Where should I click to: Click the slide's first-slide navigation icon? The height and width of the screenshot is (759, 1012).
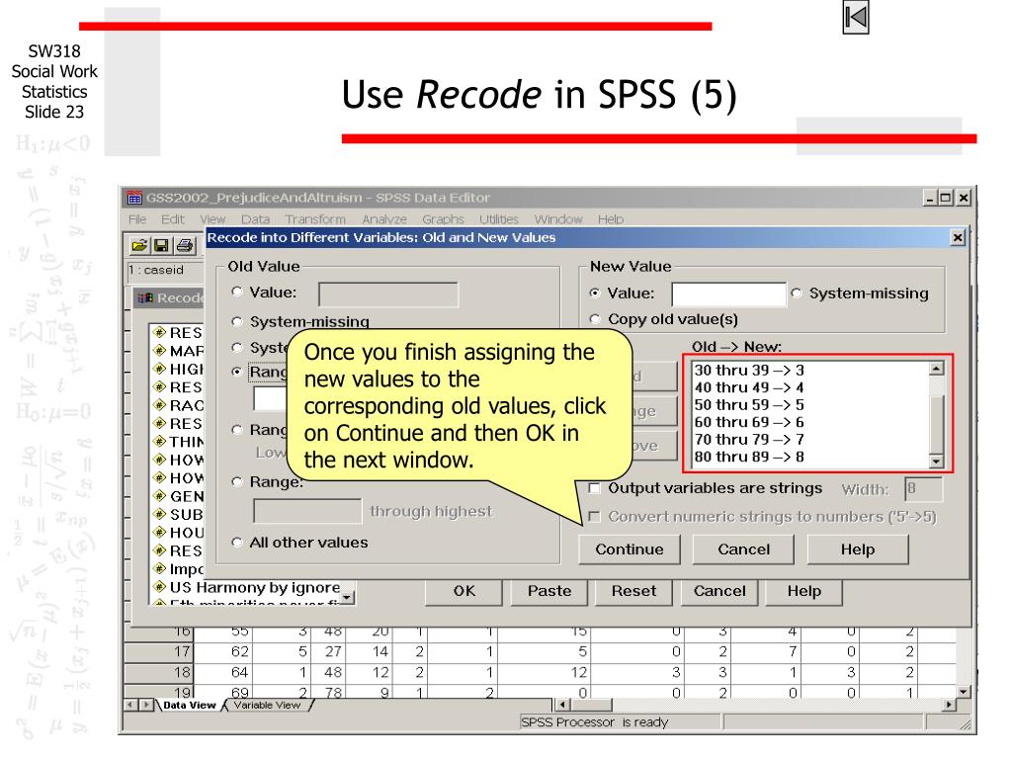(x=855, y=20)
